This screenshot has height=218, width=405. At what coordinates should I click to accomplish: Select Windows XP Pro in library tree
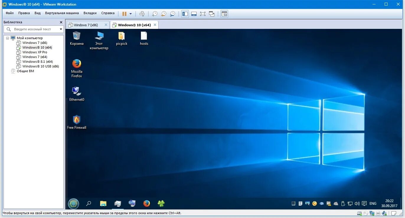click(35, 52)
